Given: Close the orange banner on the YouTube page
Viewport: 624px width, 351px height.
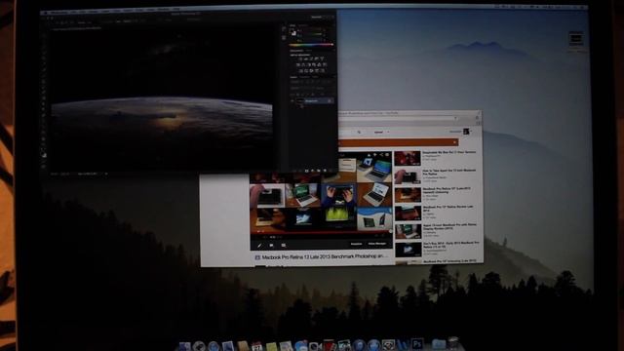Looking at the screenshot, I should (454, 142).
